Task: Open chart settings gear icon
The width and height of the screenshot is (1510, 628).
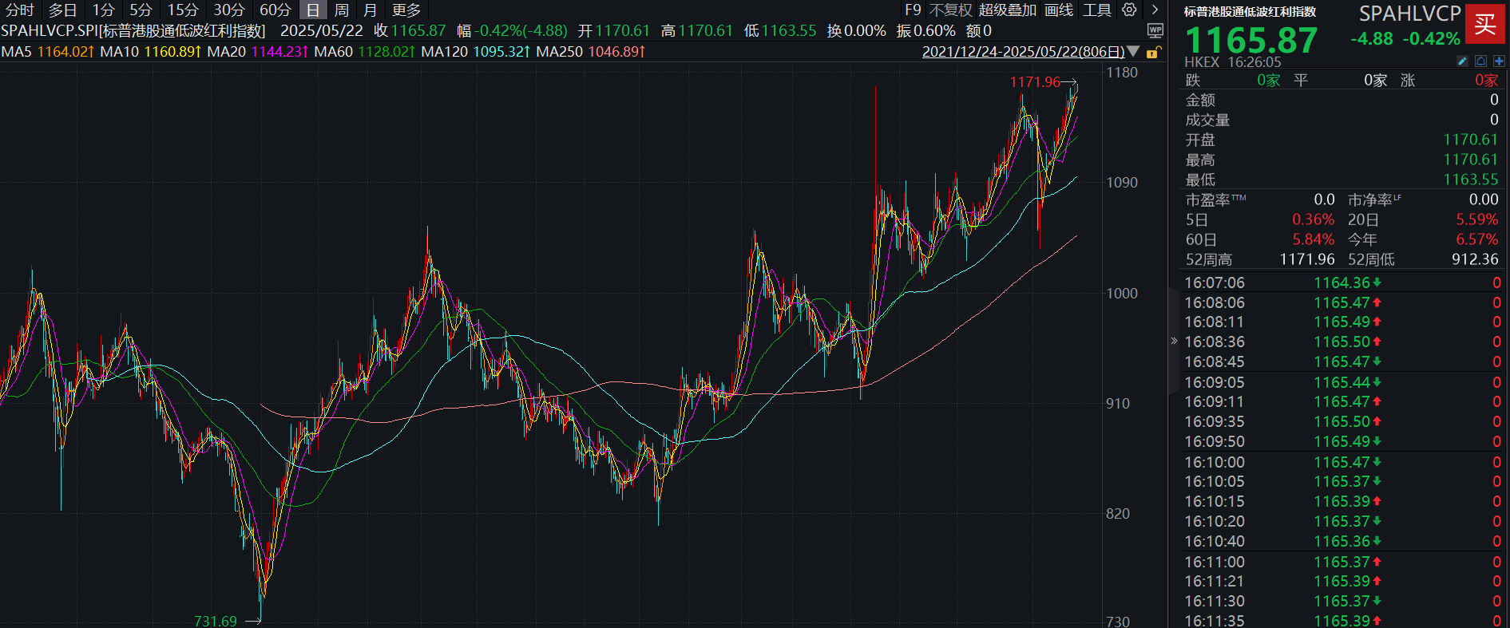Action: (x=1129, y=10)
